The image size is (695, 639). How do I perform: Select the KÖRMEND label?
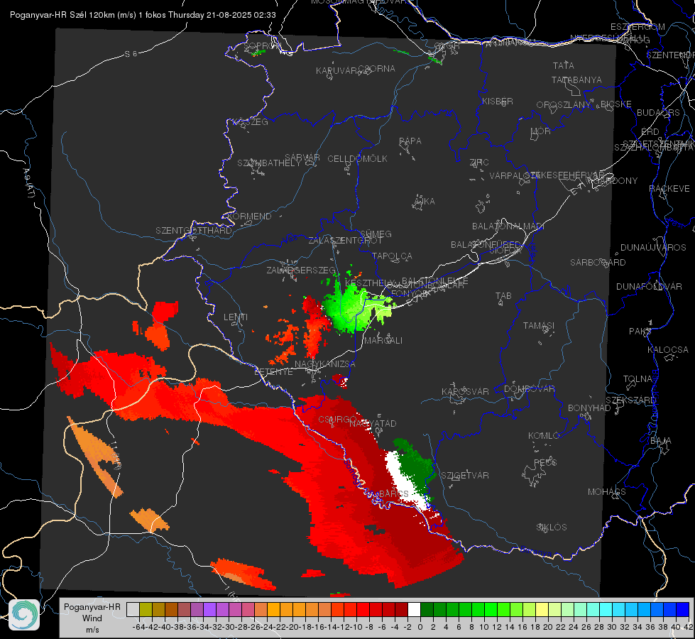250,217
